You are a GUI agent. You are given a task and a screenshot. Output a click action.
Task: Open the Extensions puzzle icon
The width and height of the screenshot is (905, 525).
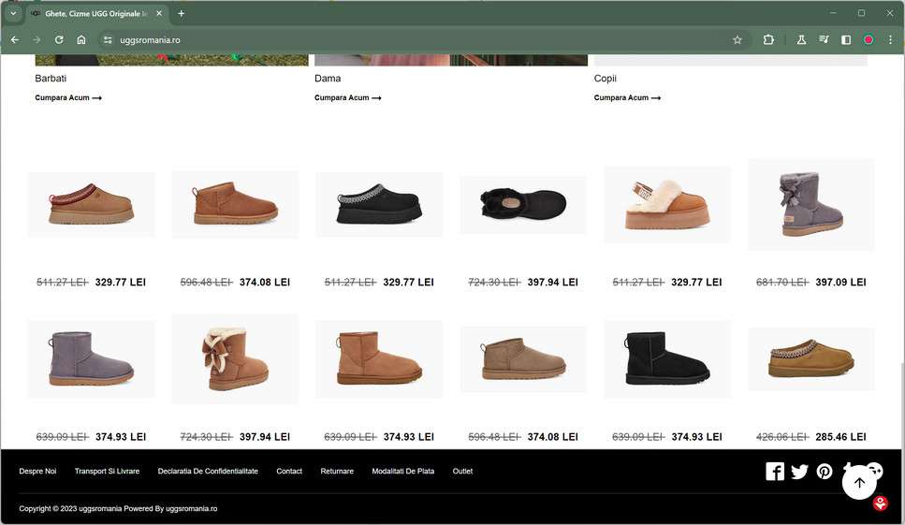(x=768, y=40)
